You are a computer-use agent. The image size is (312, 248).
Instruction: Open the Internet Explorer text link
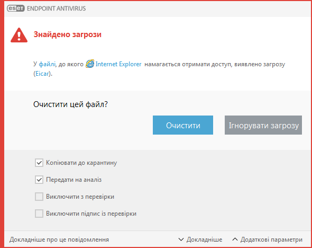tap(118, 64)
